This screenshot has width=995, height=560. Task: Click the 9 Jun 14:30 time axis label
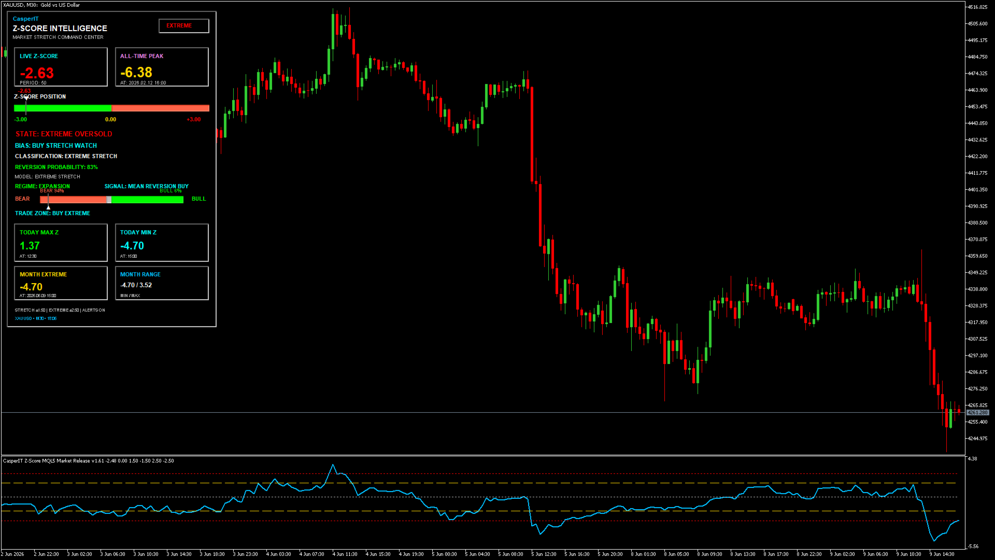click(x=942, y=554)
